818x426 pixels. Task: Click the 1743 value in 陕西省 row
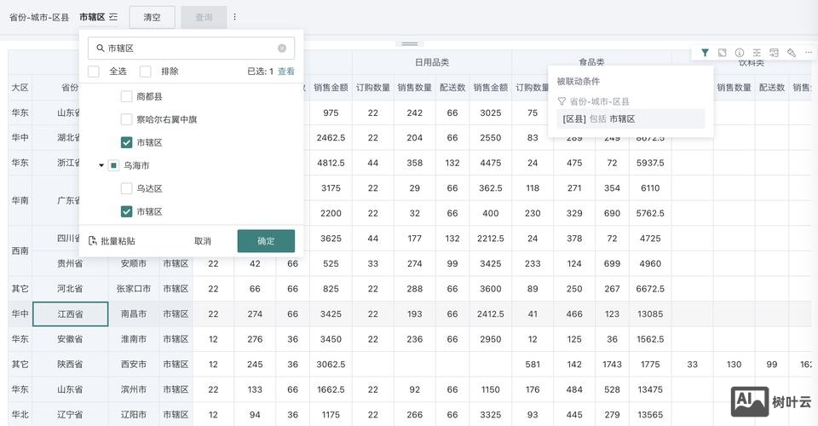612,364
